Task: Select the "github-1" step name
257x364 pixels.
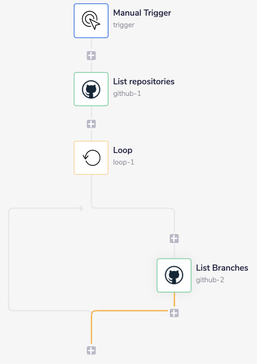Action: pos(127,94)
